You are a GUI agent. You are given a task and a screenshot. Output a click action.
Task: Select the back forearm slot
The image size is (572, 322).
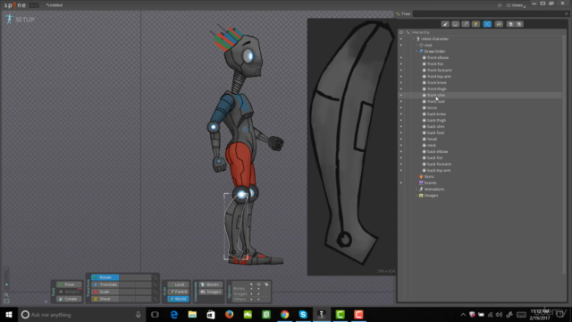tap(439, 165)
